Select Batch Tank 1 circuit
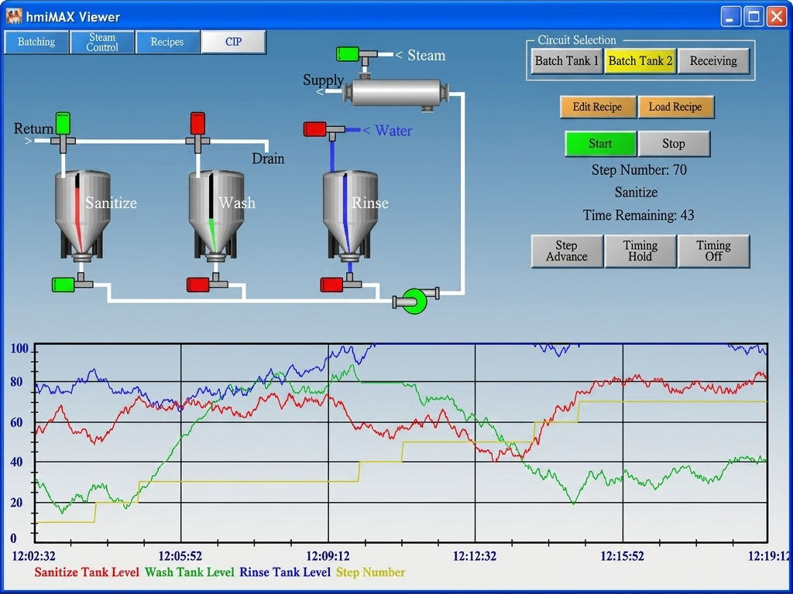 pos(566,61)
